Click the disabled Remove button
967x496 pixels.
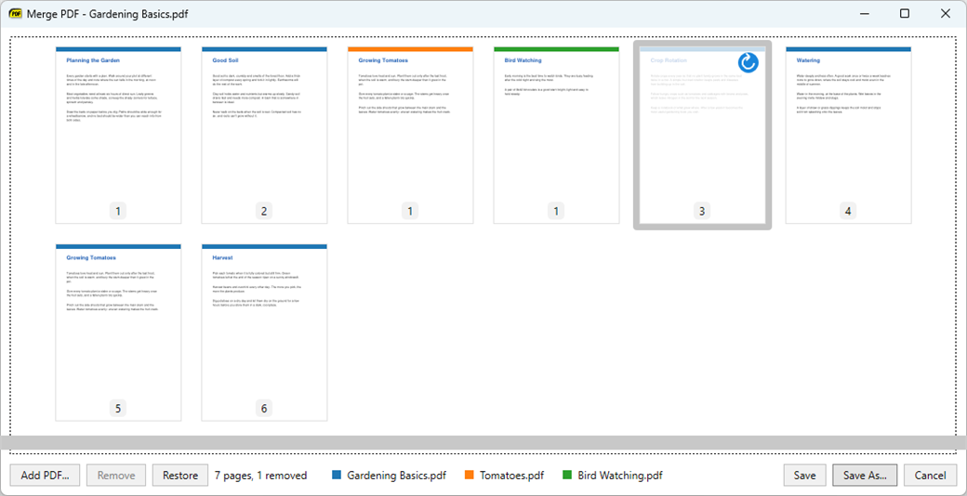[116, 475]
